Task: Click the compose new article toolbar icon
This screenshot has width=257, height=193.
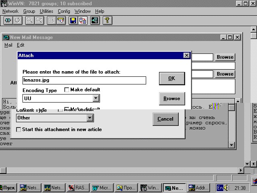Action: (51, 20)
